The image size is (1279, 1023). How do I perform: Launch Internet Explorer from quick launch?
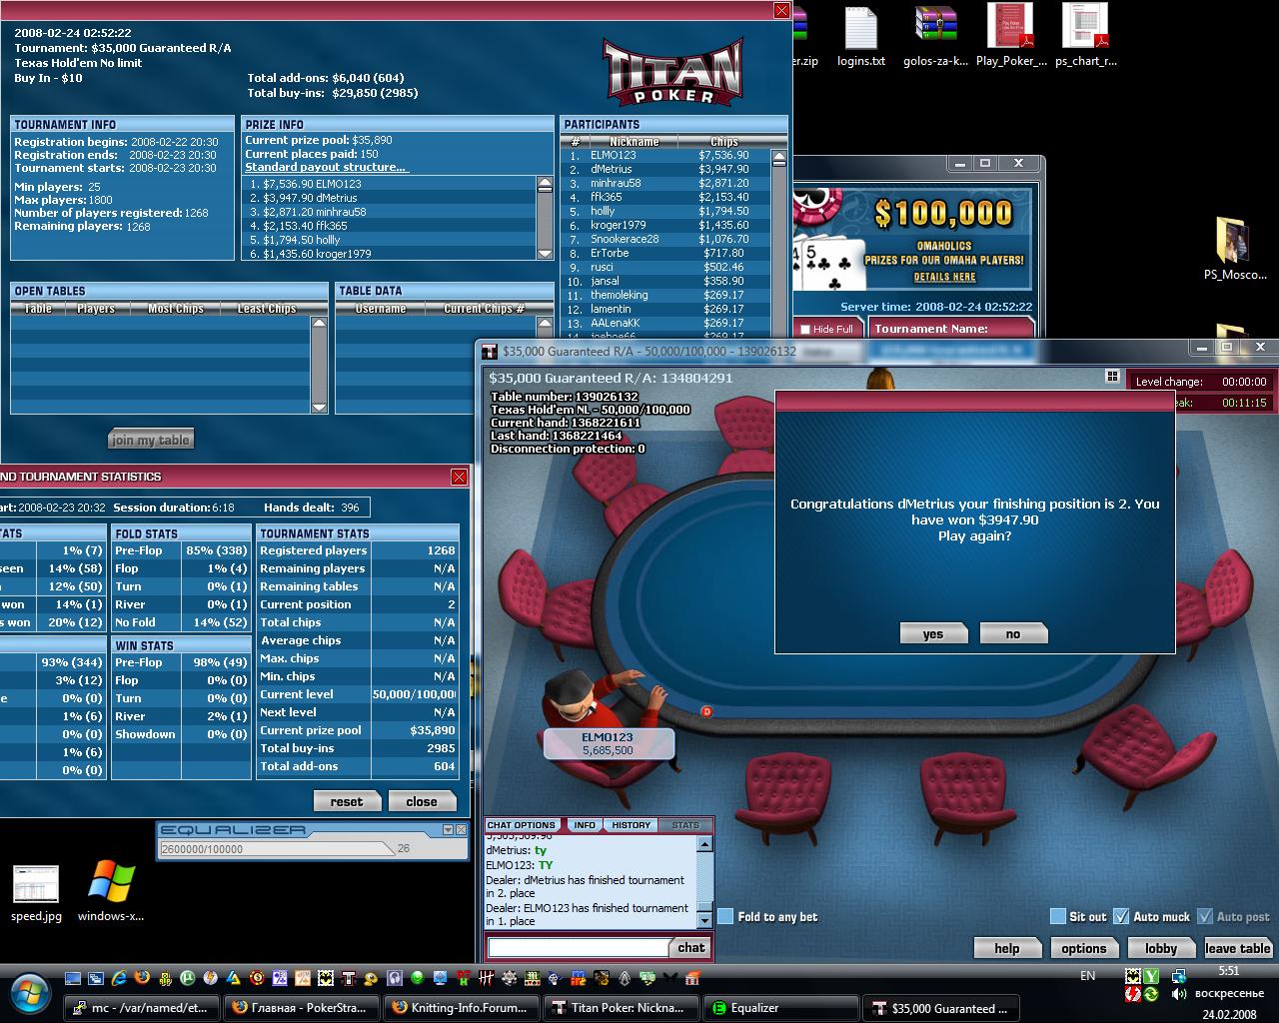point(119,978)
